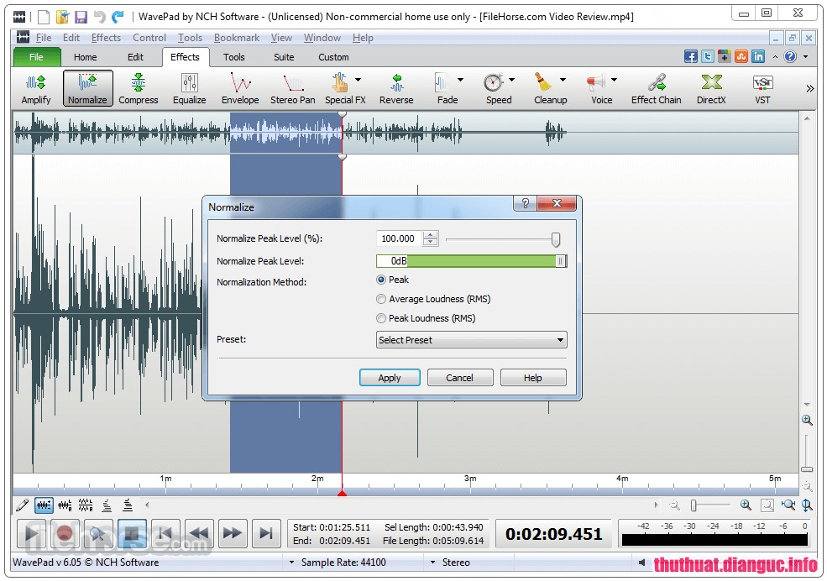
Task: Click the blue help question icon
Action: pos(789,56)
